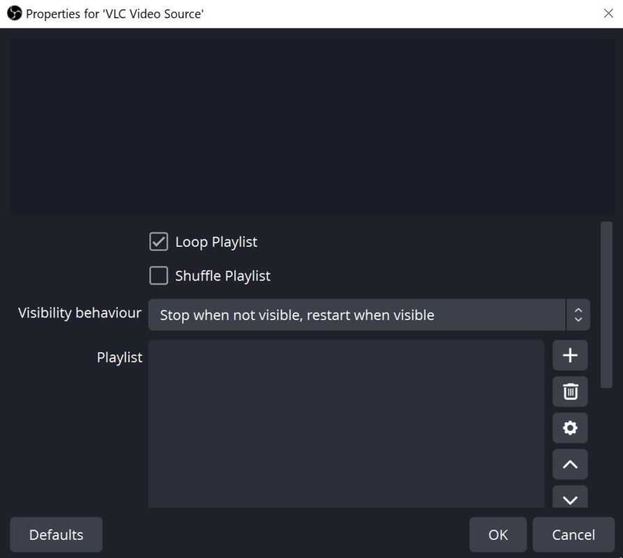Enable Shuffle Playlist
Image resolution: width=623 pixels, height=558 pixels.
click(158, 276)
